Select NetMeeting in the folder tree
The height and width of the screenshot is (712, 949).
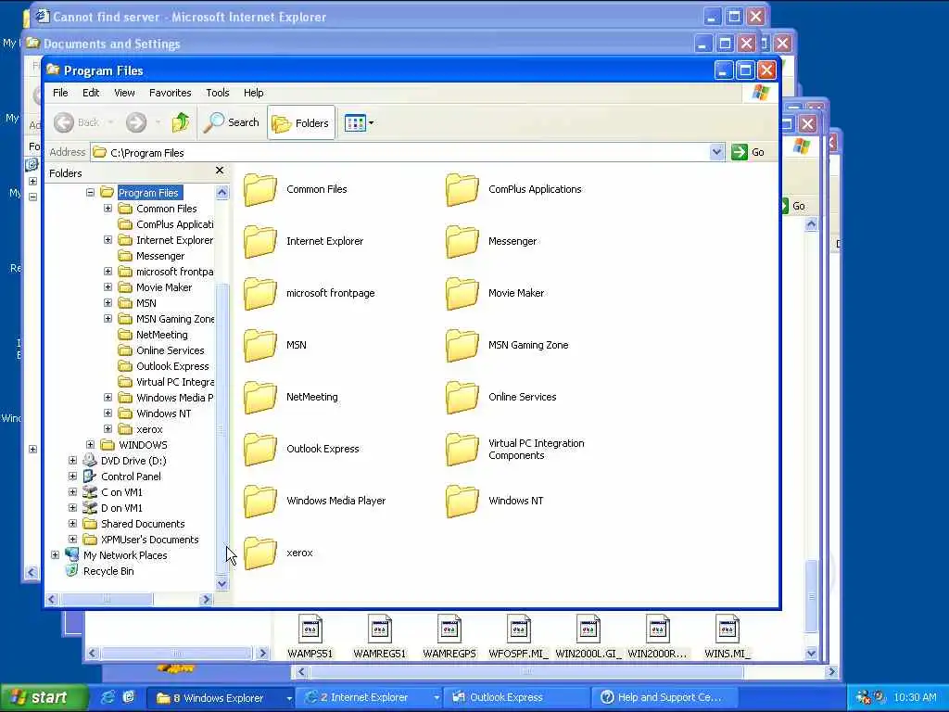click(161, 335)
